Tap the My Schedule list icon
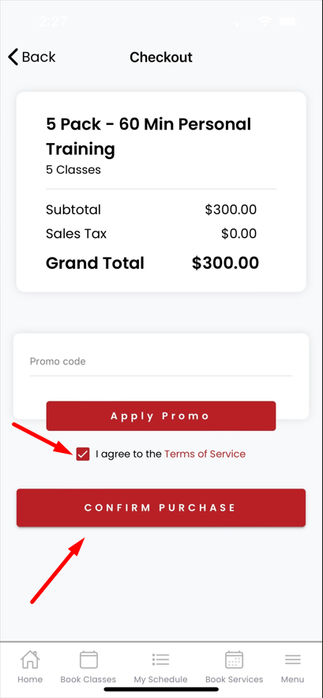 160,660
